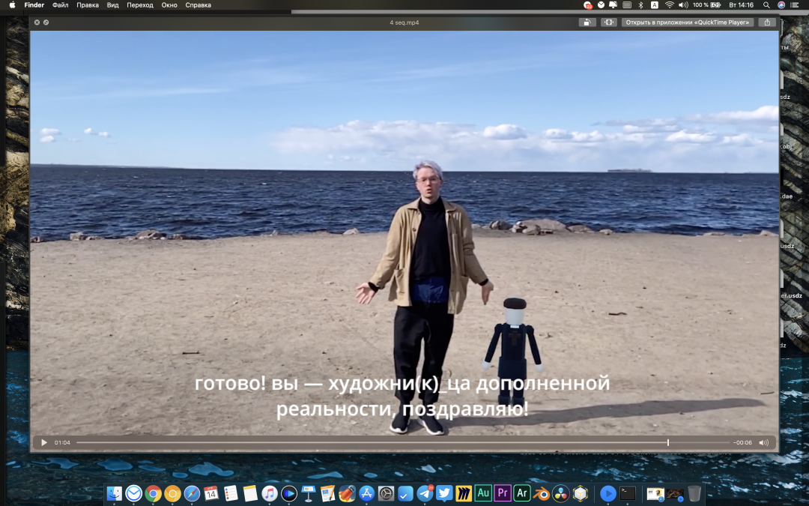Viewport: 809px width, 506px height.
Task: Click the video progress scrubber bar
Action: [x=375, y=442]
